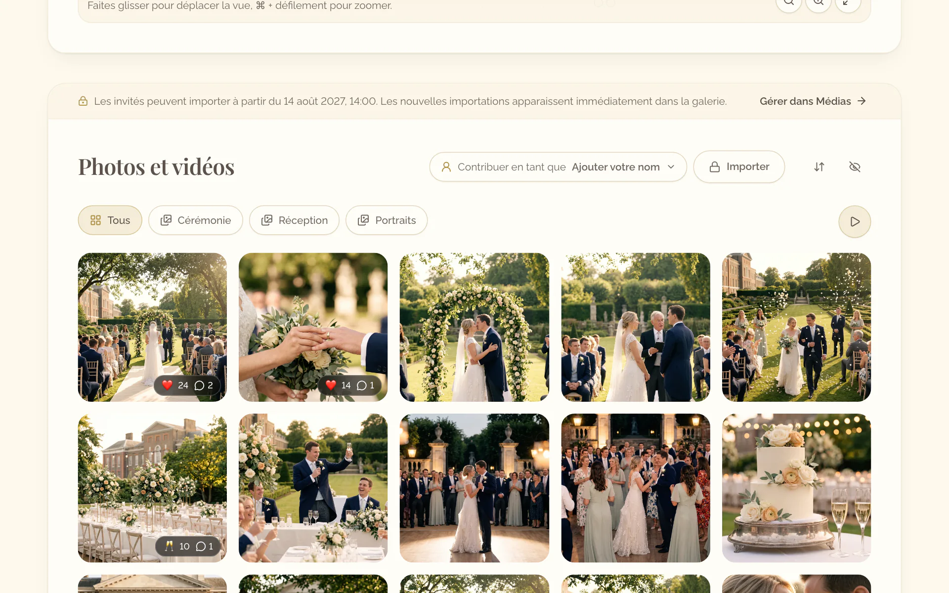Click the Importer button

(739, 167)
